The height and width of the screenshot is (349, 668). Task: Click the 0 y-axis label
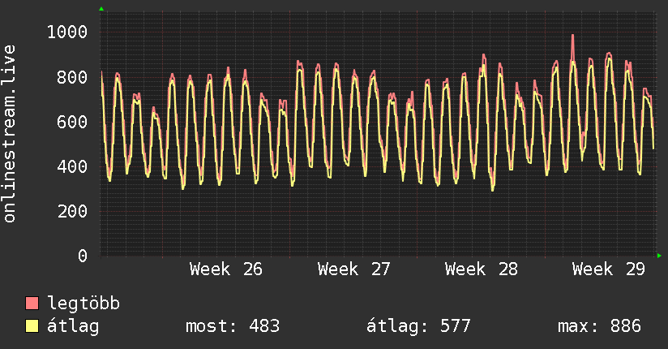83,256
